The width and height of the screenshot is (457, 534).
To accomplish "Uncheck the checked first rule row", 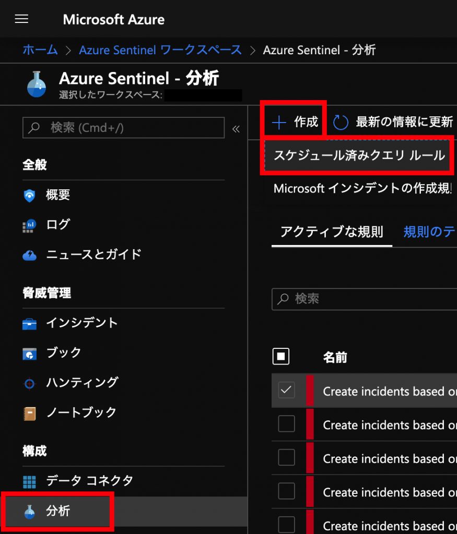I will pyautogui.click(x=287, y=390).
